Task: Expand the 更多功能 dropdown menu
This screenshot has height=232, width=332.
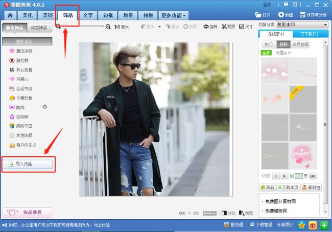Action: (173, 15)
